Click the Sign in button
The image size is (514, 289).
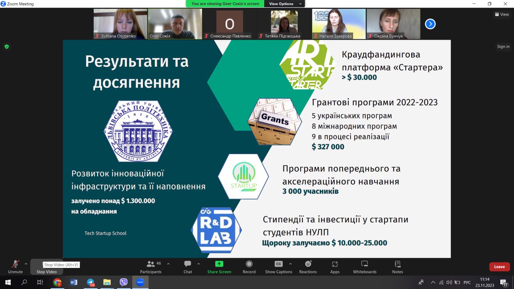(503, 47)
